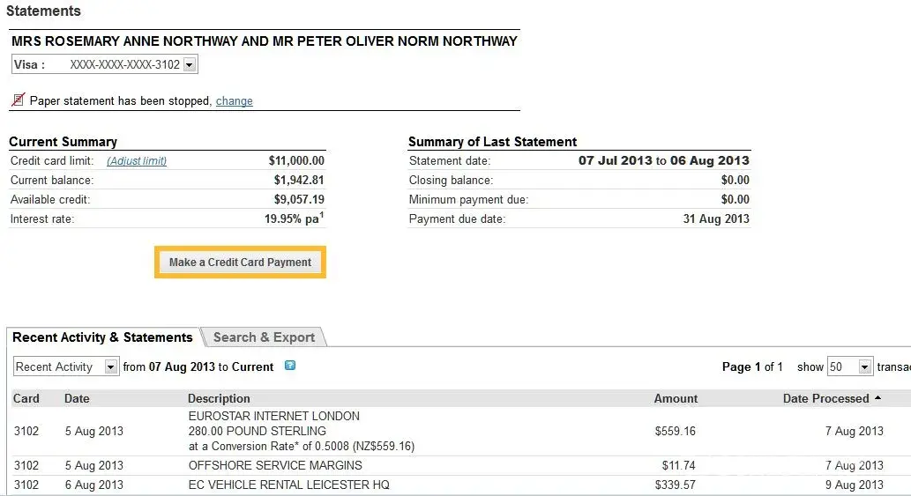Click the sort arrow next to Date Processed
Image resolution: width=911 pixels, height=496 pixels.
[877, 398]
